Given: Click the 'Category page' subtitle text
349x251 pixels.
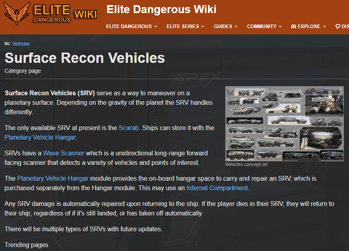Looking at the screenshot, I should [x=23, y=71].
